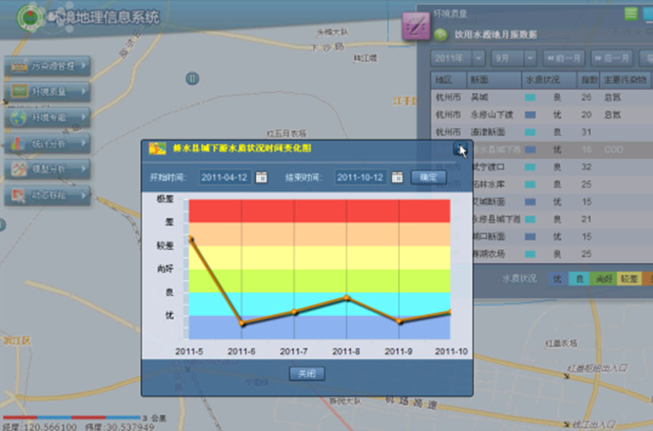Viewport: 653px width, 431px height.
Task: Open the 2011年 year dropdown
Action: click(x=457, y=58)
